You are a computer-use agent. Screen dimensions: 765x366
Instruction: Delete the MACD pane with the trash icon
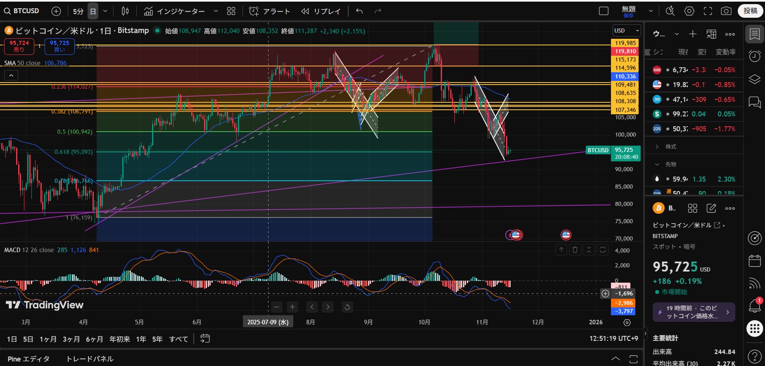pyautogui.click(x=575, y=250)
